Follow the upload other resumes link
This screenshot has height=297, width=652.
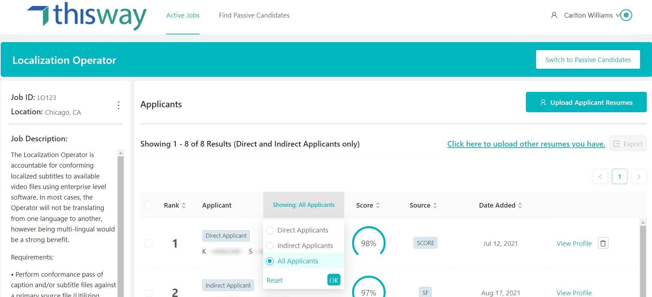coord(526,144)
